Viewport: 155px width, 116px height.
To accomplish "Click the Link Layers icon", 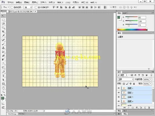I will point(124,108).
